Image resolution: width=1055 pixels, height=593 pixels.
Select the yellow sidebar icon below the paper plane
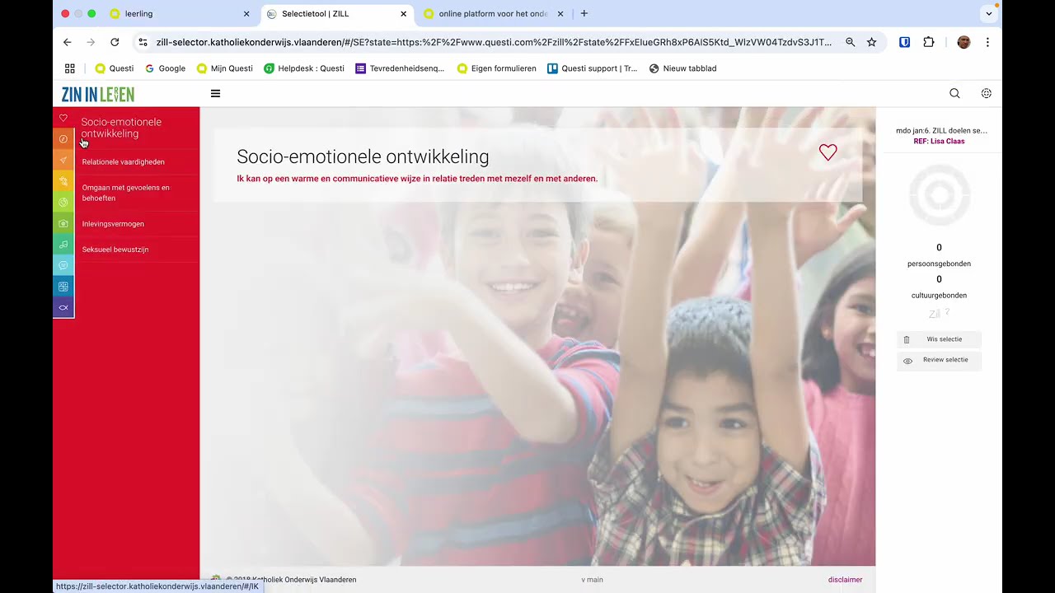[x=63, y=181]
